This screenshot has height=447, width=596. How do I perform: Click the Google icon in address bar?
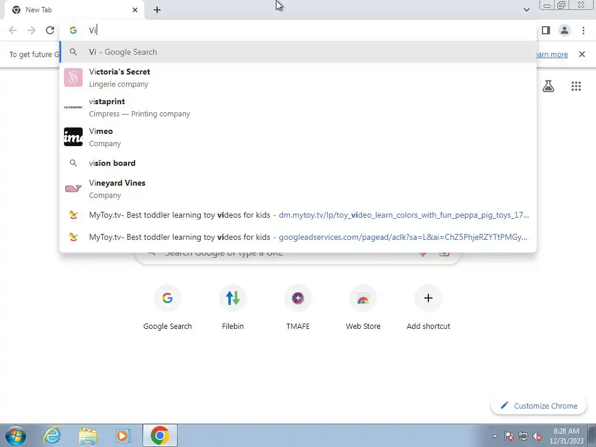(x=73, y=30)
